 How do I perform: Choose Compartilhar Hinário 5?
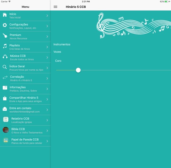pyautogui.click(x=25, y=99)
